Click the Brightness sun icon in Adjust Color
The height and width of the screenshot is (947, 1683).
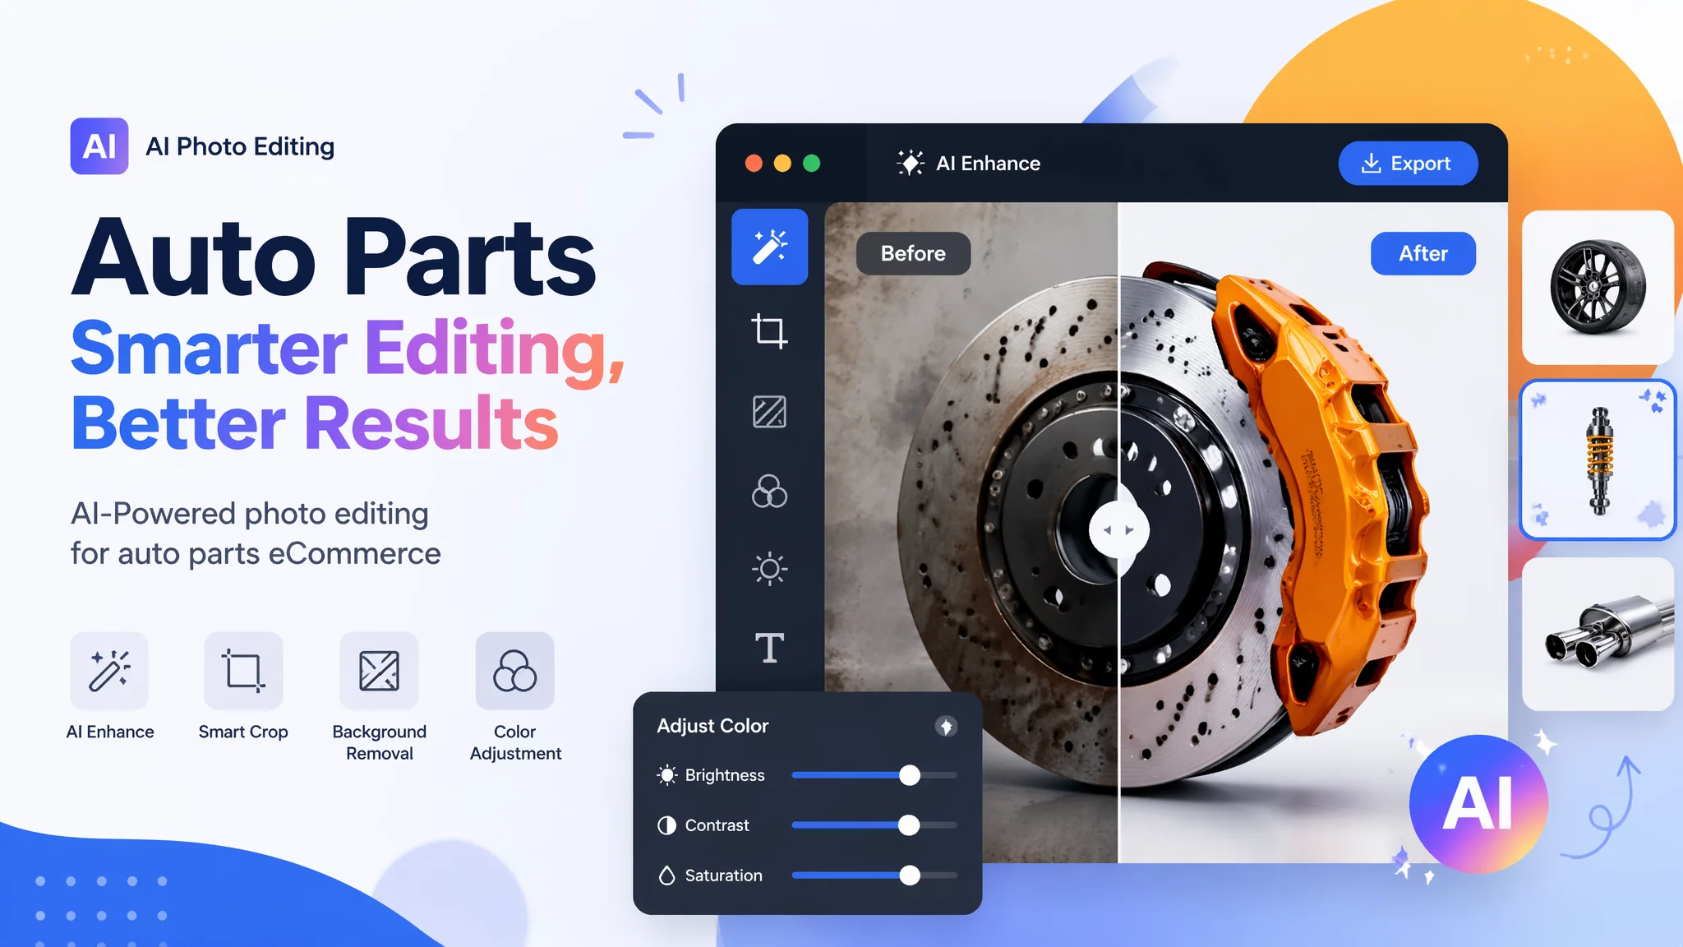[667, 775]
